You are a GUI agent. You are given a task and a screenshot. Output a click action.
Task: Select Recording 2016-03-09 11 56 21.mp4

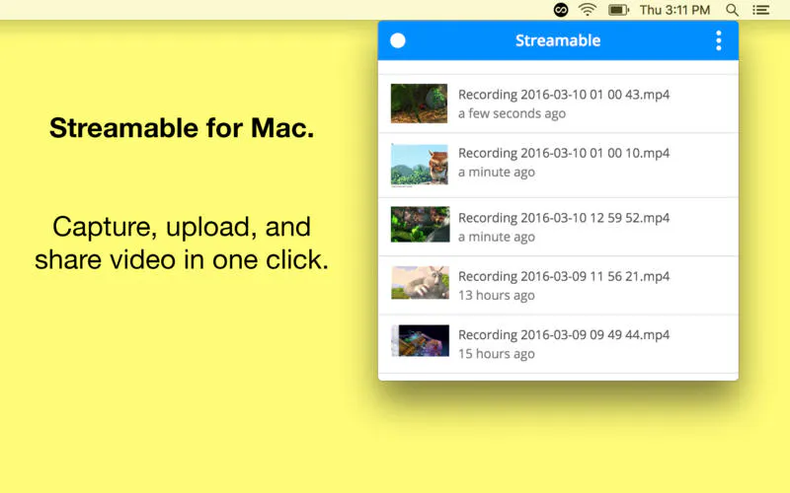coord(564,276)
